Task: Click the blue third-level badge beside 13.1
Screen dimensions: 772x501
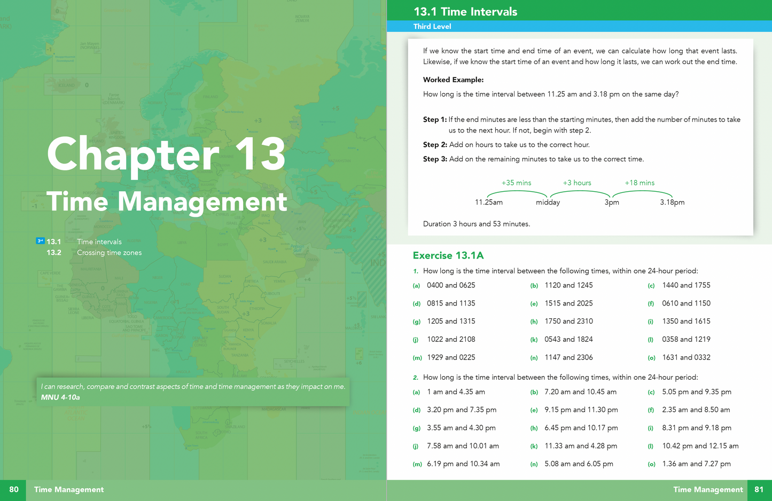Action: (40, 241)
